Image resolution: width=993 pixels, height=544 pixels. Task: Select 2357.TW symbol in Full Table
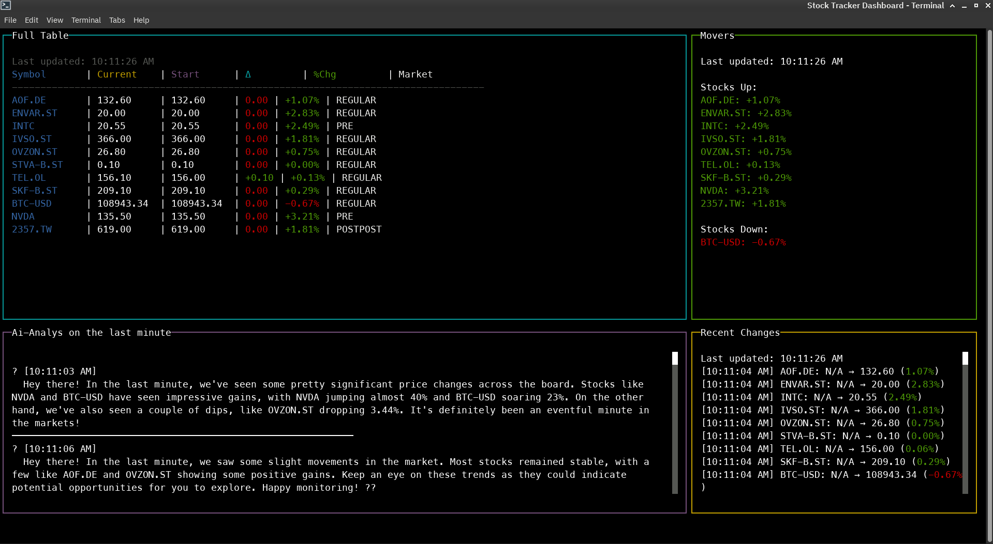pos(32,229)
